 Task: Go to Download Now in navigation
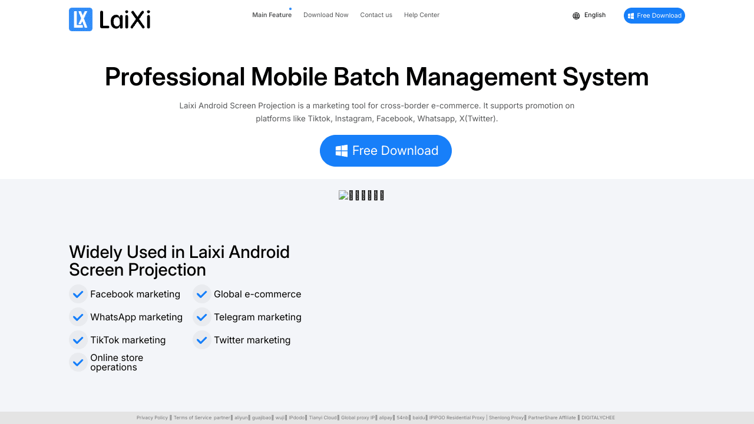click(x=326, y=15)
